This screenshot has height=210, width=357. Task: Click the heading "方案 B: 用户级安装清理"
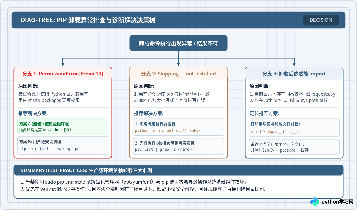coord(40,141)
